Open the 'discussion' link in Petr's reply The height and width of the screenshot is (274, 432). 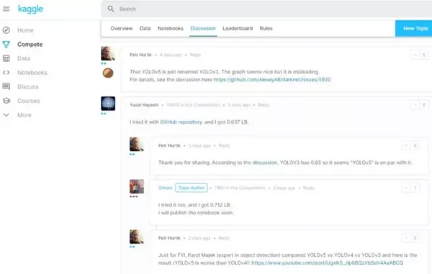[265, 163]
